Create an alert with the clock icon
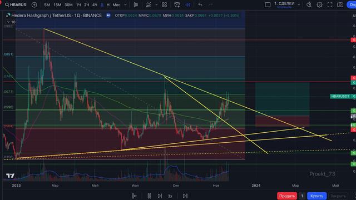The image size is (356, 200). (x=177, y=4)
